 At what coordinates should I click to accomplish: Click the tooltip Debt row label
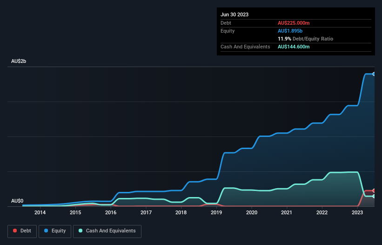226,23
